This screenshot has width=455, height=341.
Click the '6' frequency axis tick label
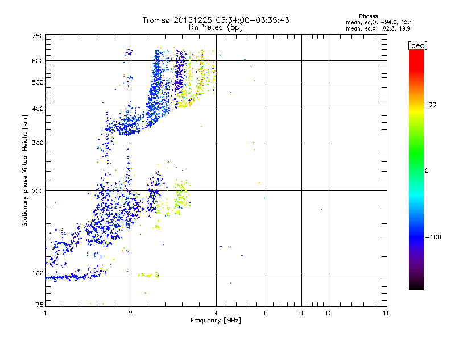[x=266, y=313]
